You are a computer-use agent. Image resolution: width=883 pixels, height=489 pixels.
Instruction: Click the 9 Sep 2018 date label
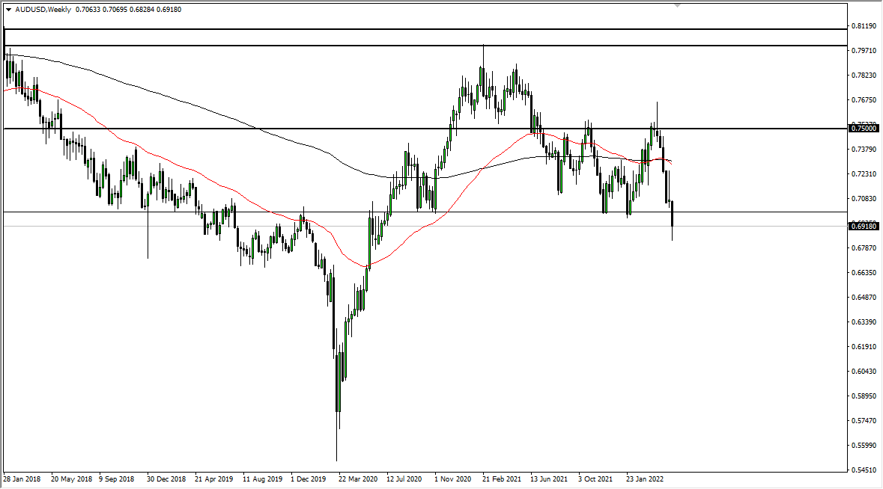[117, 479]
